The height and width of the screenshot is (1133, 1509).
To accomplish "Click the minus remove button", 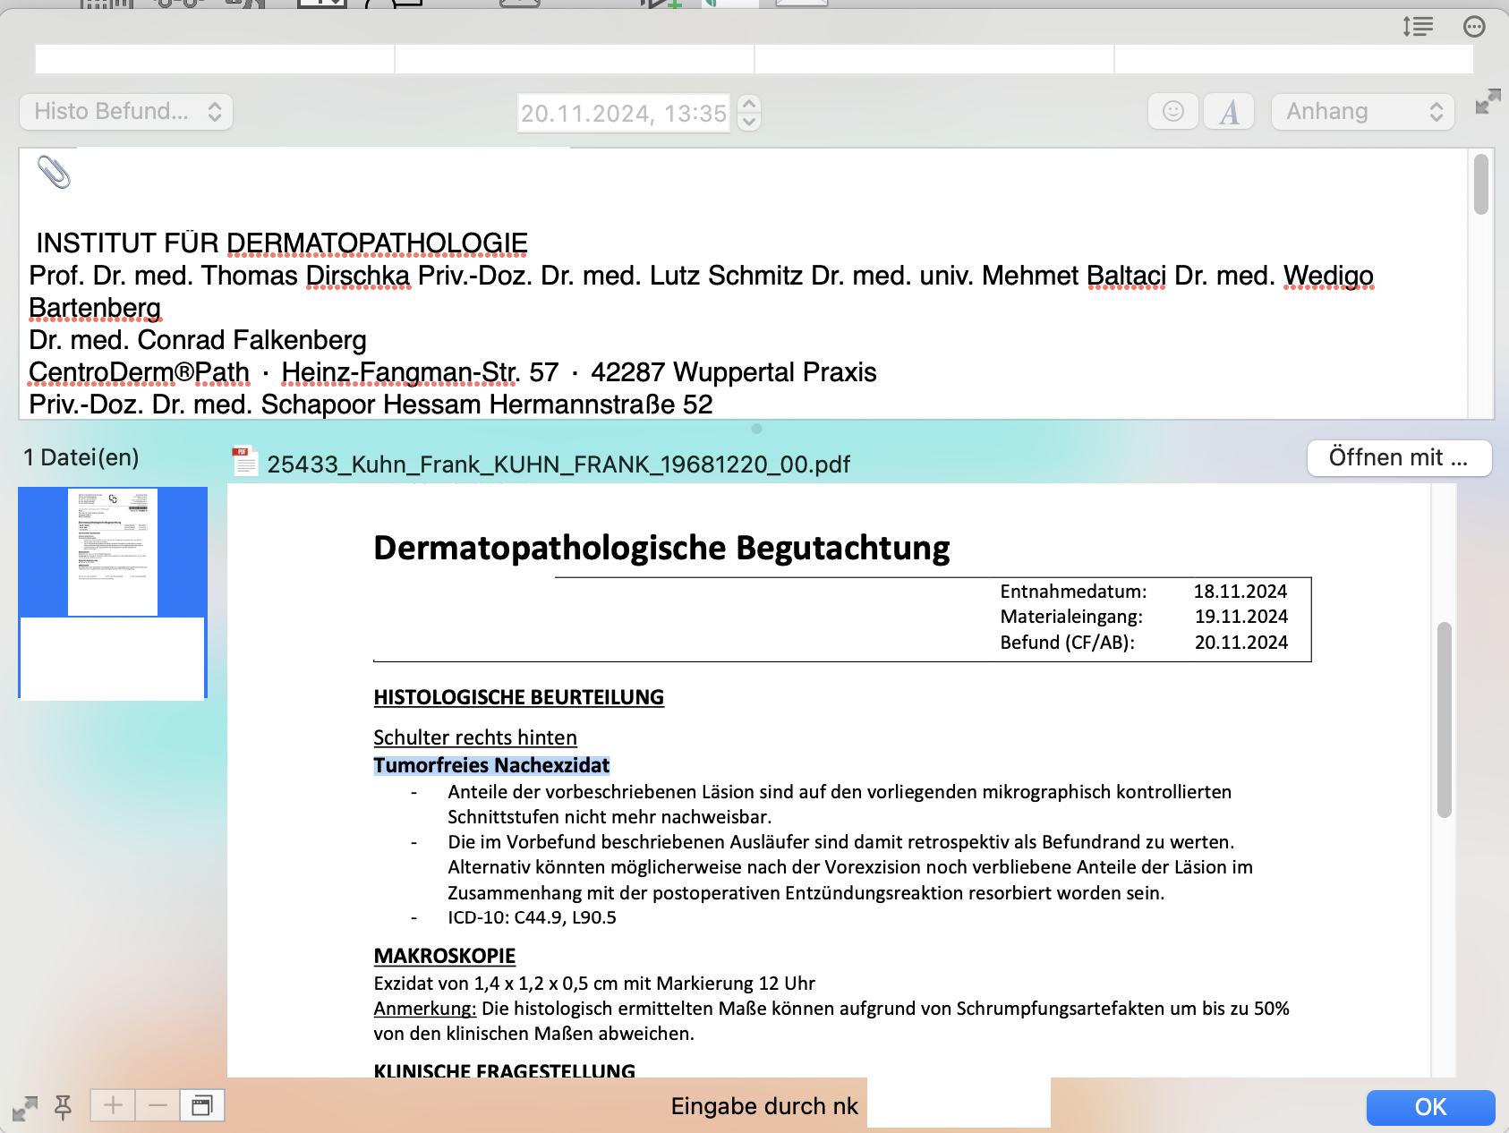I will coord(158,1106).
